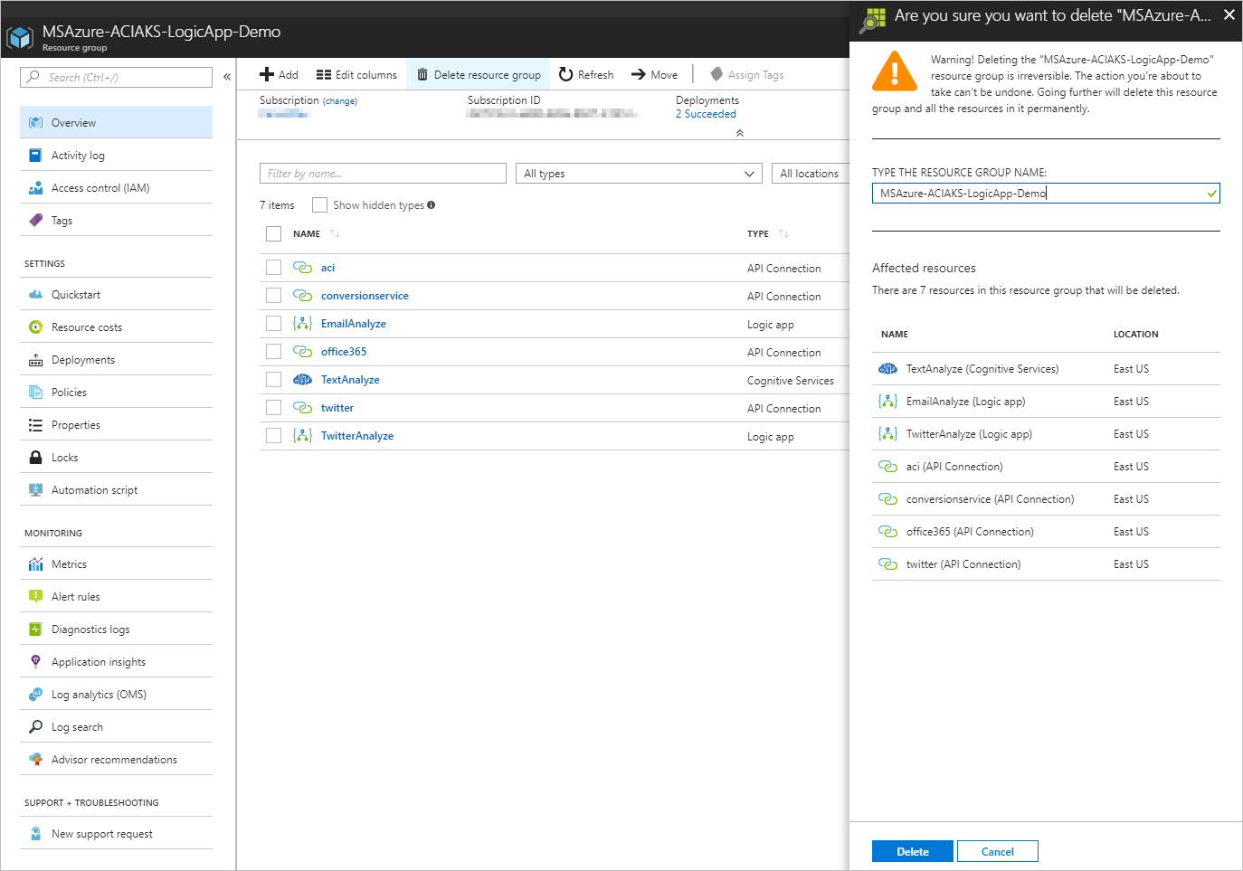1243x871 pixels.
Task: Check the box for twitter resource
Action: click(x=273, y=408)
